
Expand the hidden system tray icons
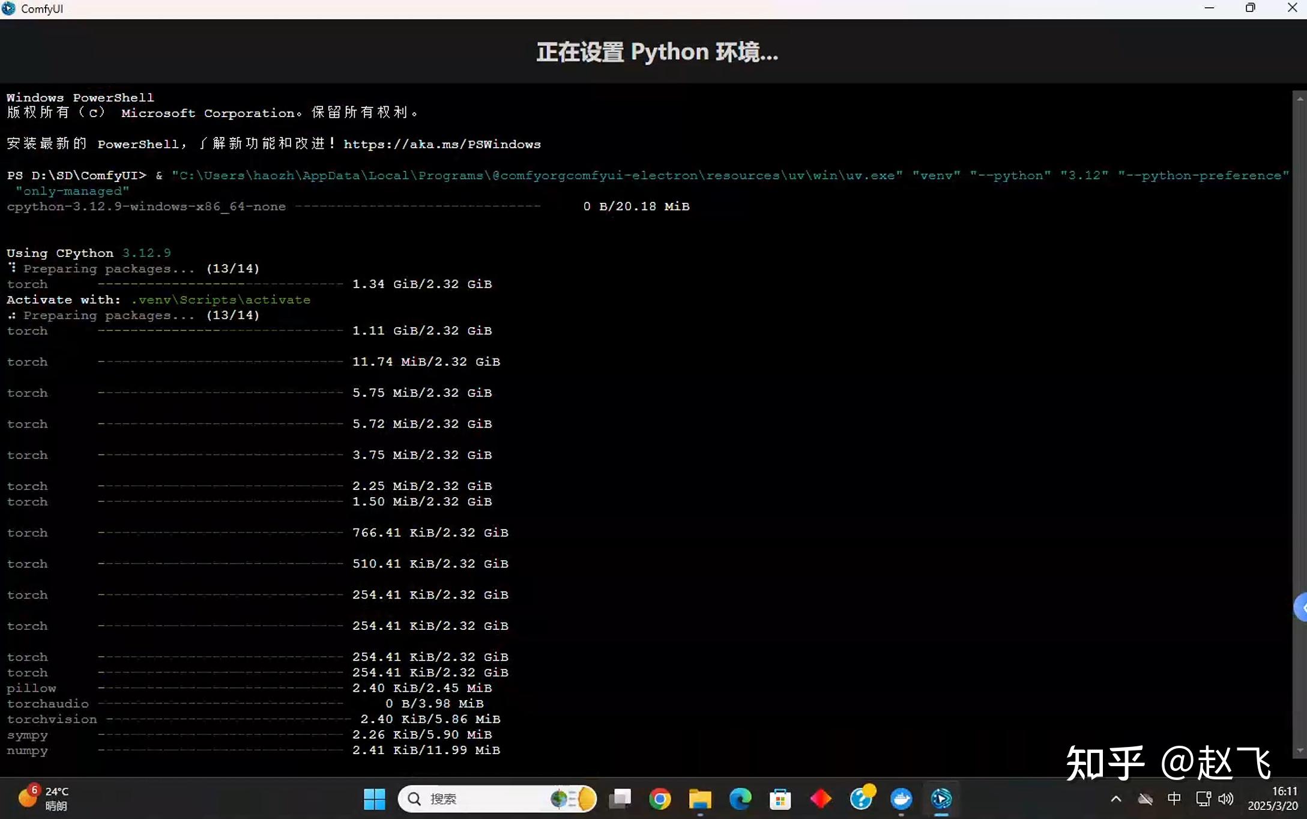click(1115, 799)
